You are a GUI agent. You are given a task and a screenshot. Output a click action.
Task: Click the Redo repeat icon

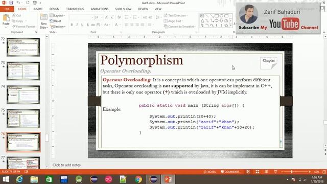pos(28,3)
